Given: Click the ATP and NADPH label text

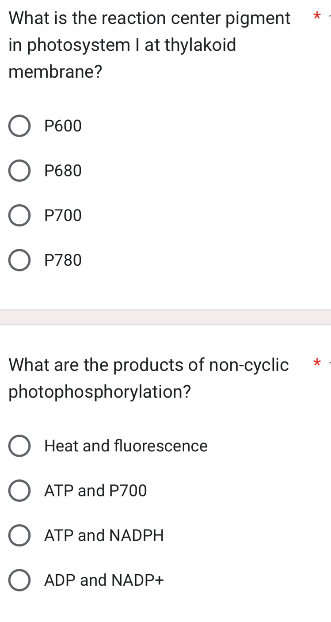Looking at the screenshot, I should tap(104, 536).
